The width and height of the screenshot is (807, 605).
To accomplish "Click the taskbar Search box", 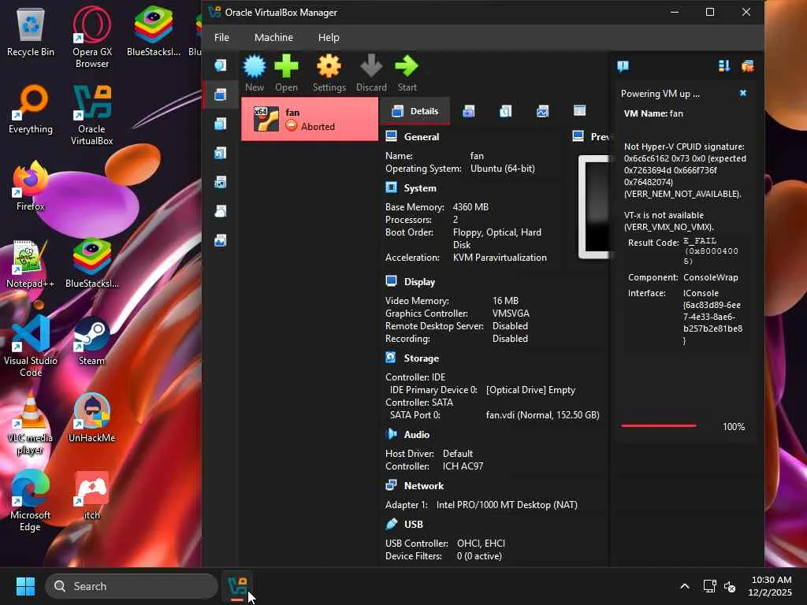I will tap(132, 586).
